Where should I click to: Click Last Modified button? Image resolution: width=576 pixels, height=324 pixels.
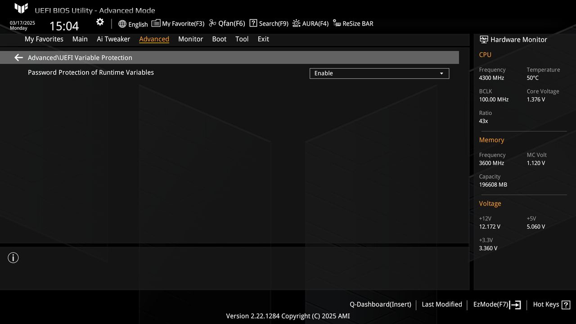442,305
